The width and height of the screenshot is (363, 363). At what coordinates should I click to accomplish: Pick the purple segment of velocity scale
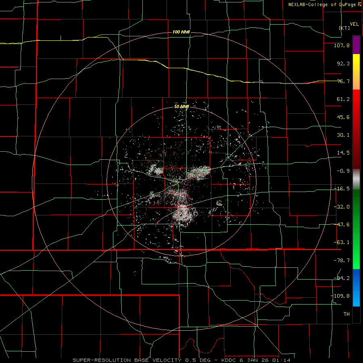coord(356,45)
